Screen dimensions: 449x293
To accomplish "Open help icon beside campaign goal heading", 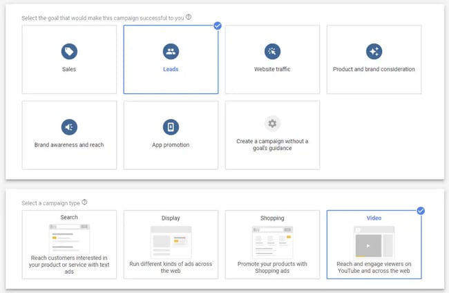I will click(x=189, y=17).
